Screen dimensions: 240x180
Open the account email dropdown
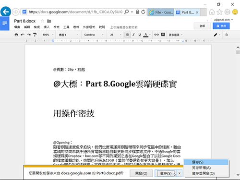click(x=224, y=20)
